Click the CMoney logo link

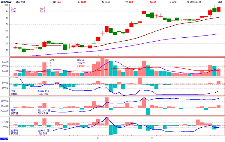(x=4, y=139)
